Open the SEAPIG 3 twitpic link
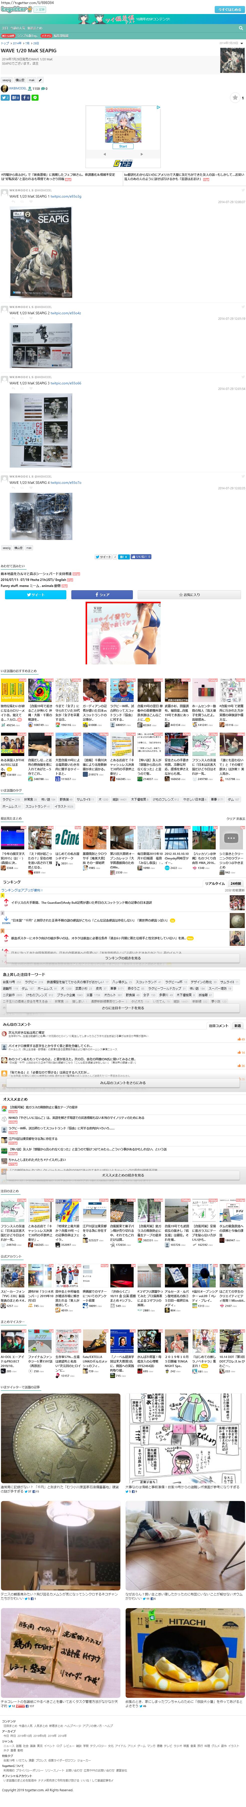Image resolution: width=246 pixels, height=1807 pixels. click(66, 383)
